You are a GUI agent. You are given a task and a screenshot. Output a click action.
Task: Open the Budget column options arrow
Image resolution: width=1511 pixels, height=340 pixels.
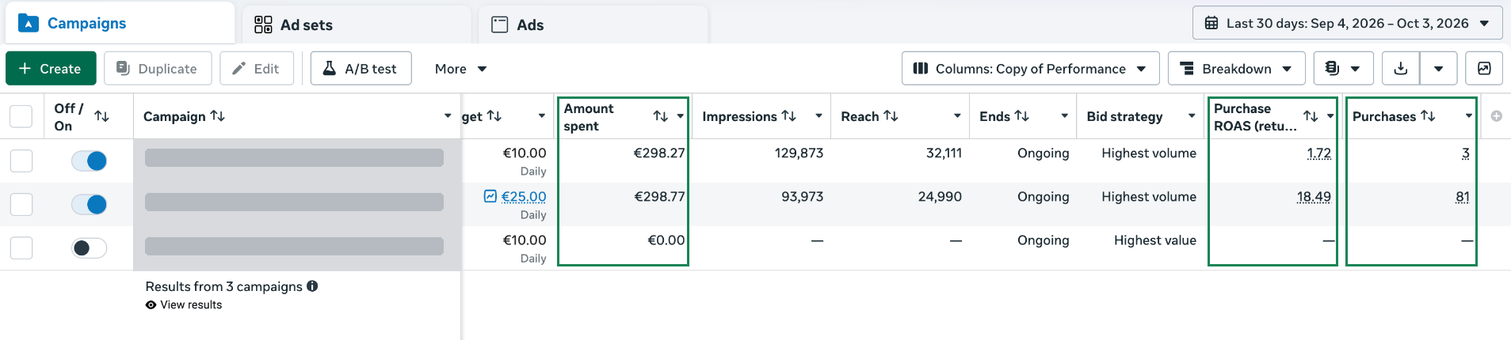(x=542, y=116)
